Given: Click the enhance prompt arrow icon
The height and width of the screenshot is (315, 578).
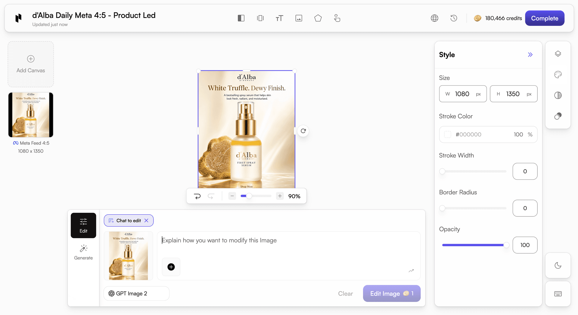Looking at the screenshot, I should 411,271.
